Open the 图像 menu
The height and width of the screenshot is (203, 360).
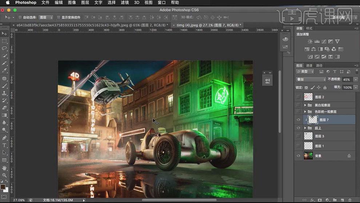[72, 3]
